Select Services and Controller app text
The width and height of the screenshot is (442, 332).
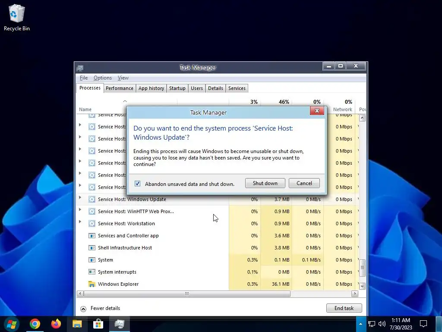tap(128, 236)
